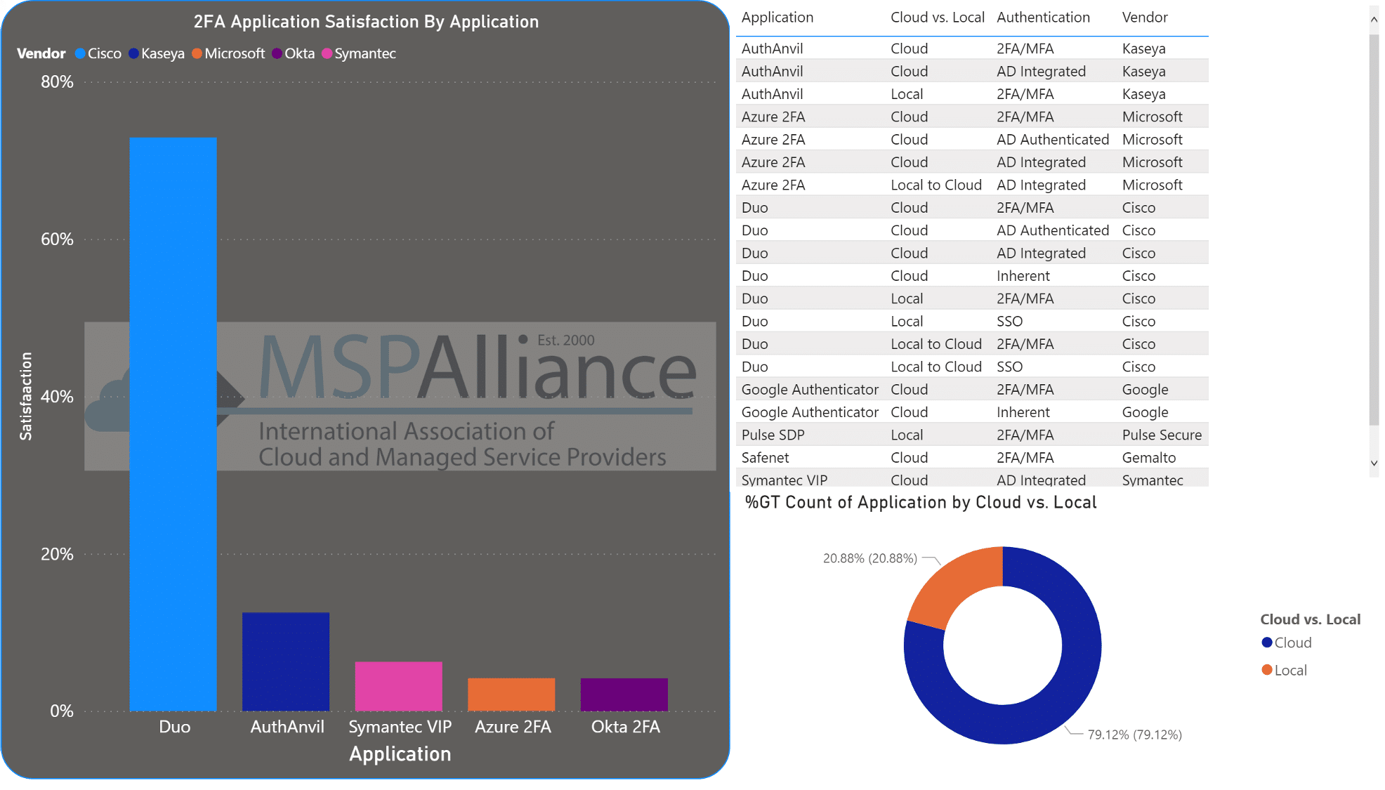1385x790 pixels.
Task: Sort the table by the Vendor column
Action: coord(1145,17)
